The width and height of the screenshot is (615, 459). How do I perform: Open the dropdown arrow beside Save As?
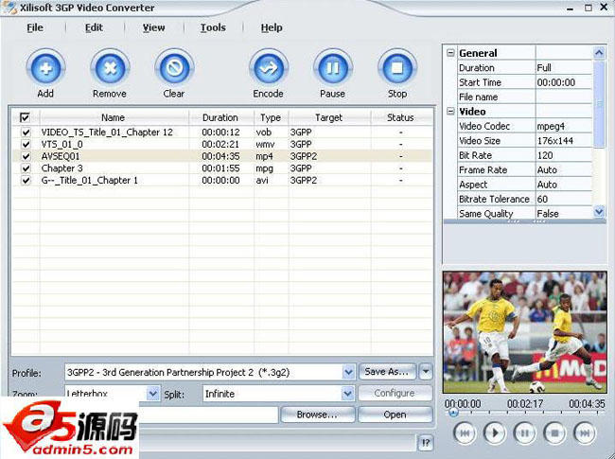(x=426, y=372)
